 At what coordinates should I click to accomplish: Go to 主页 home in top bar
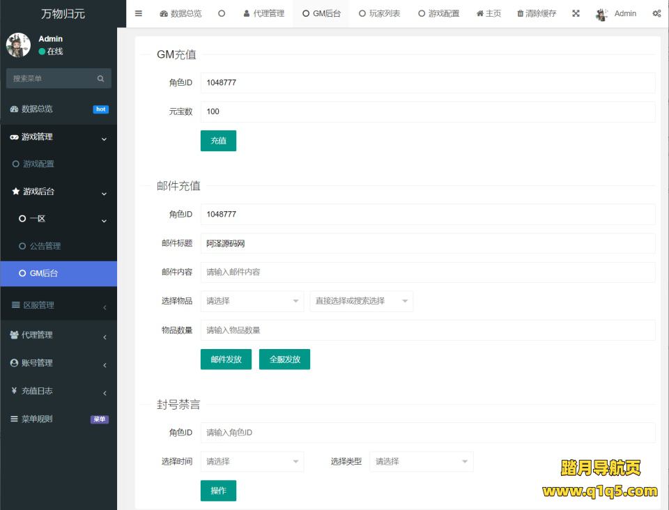click(489, 13)
